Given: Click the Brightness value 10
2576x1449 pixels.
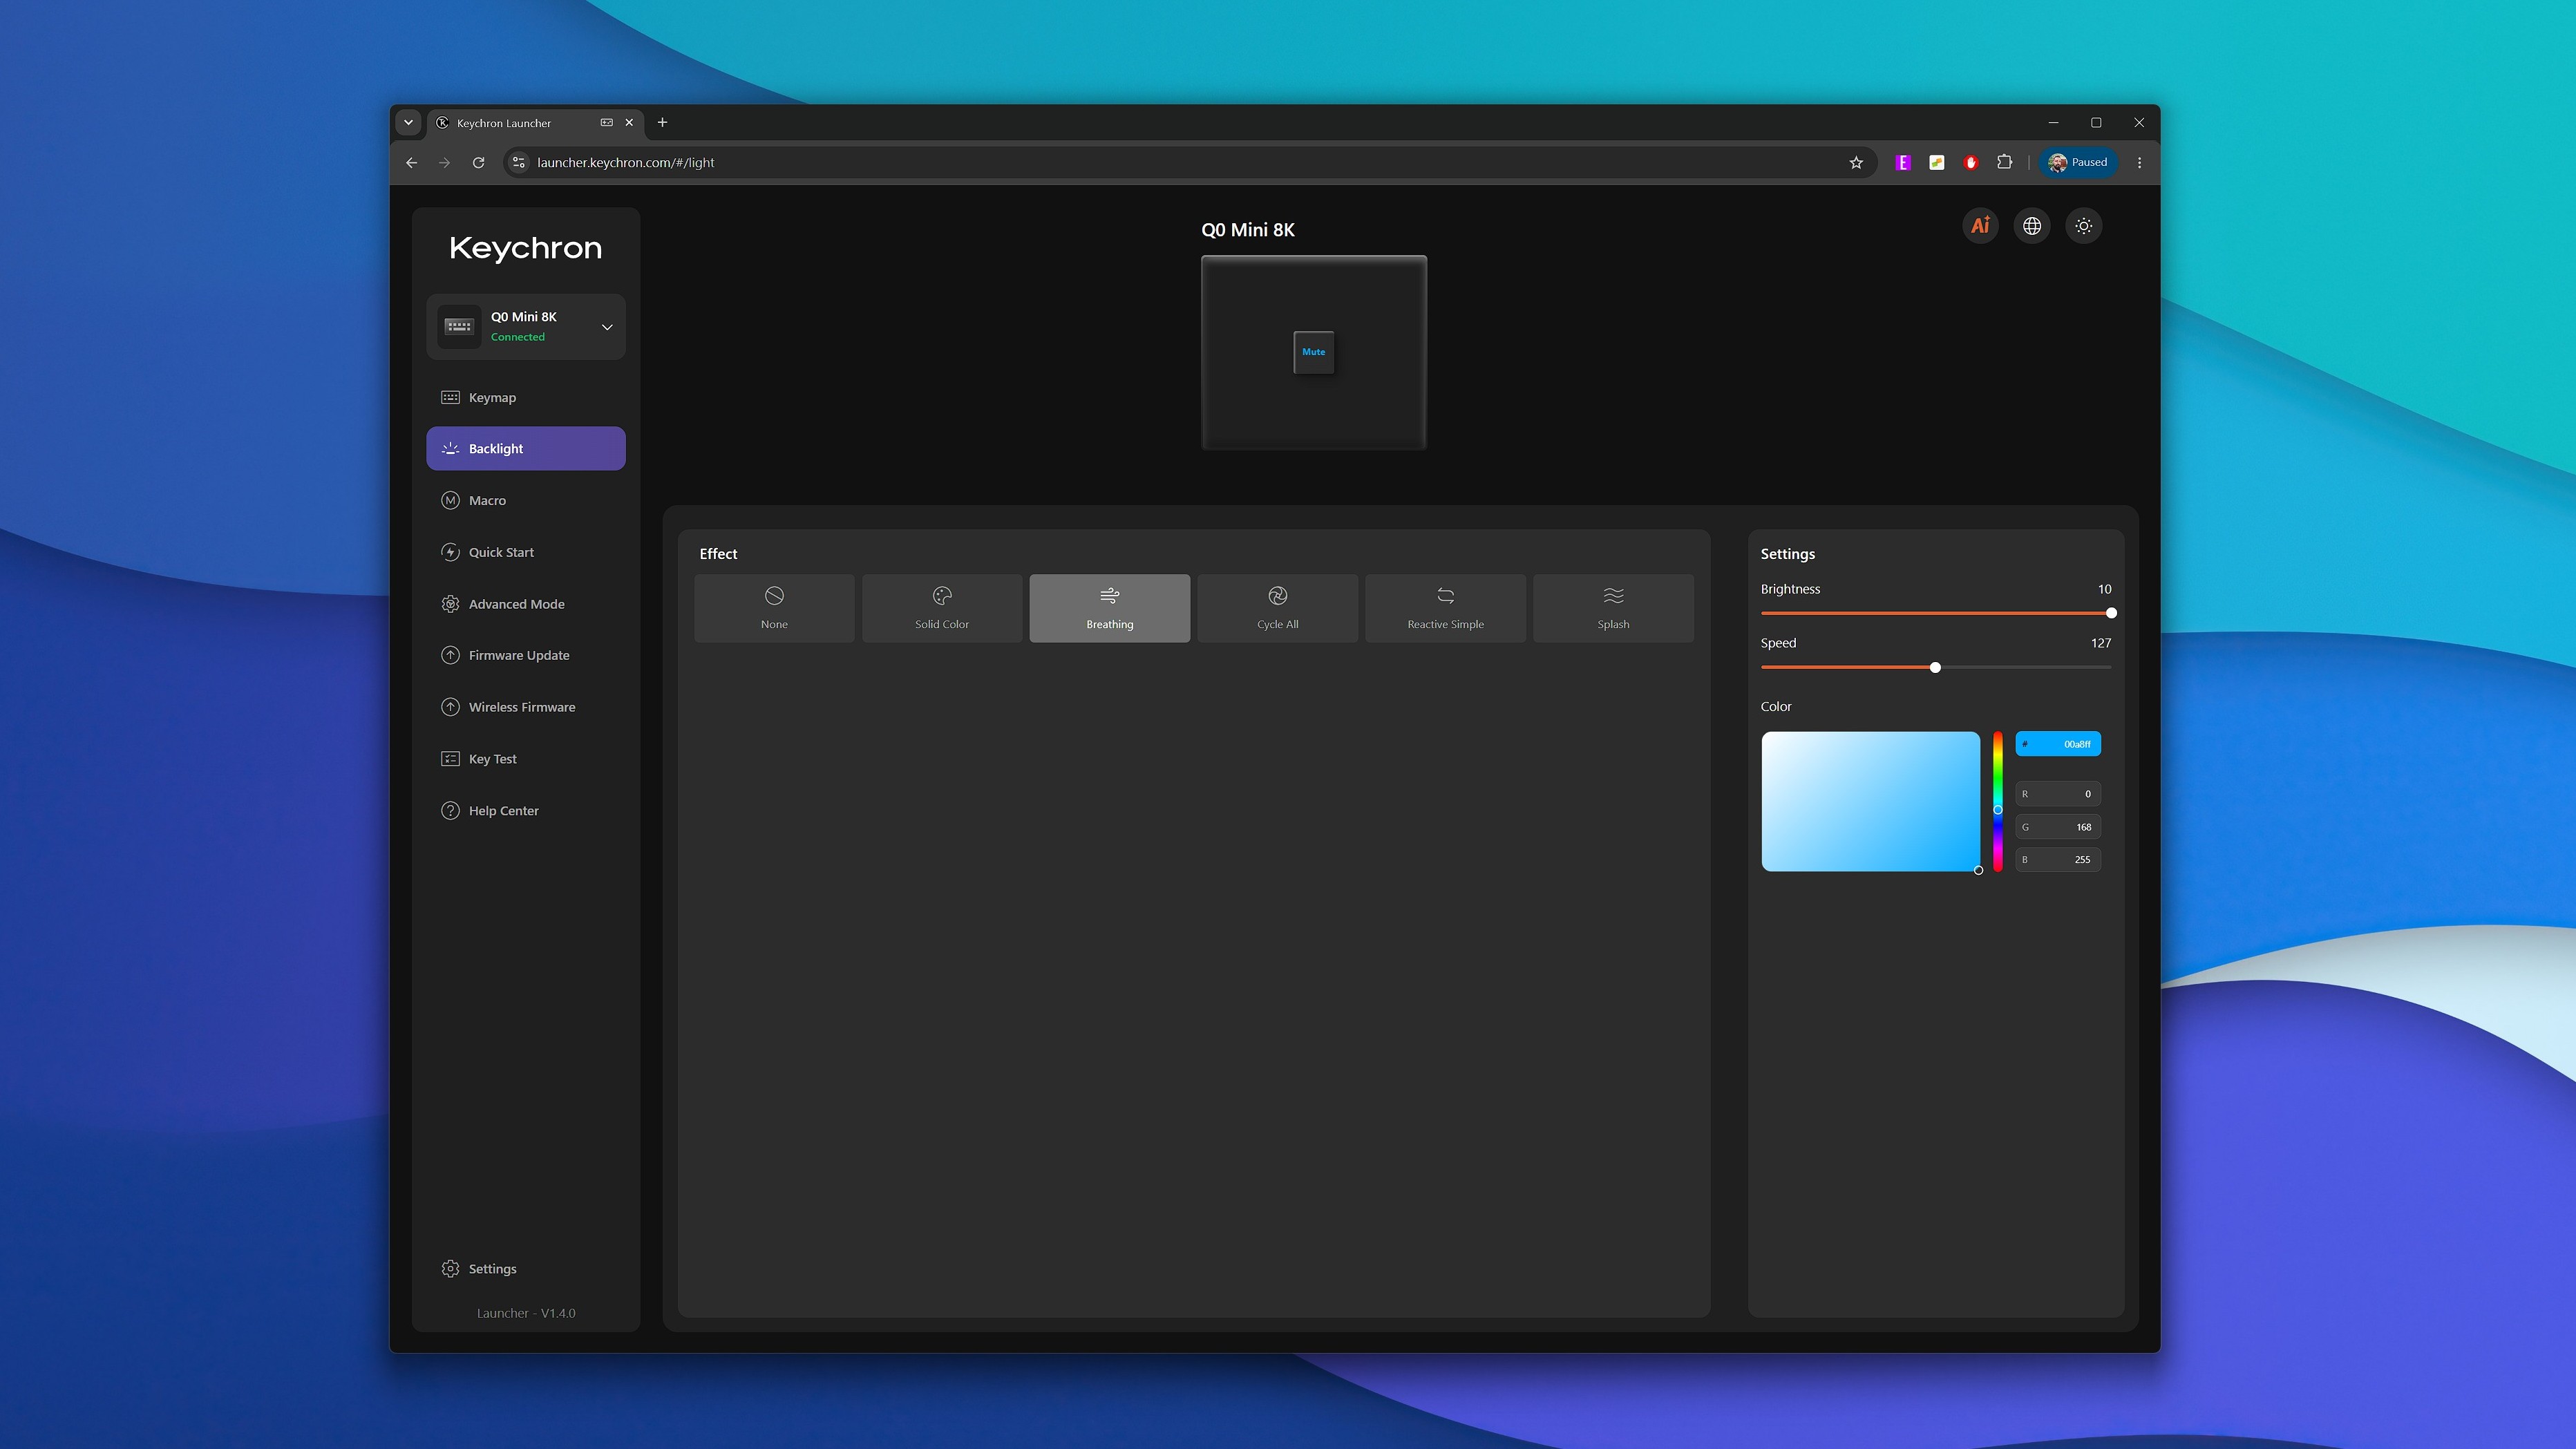Looking at the screenshot, I should tap(2104, 589).
